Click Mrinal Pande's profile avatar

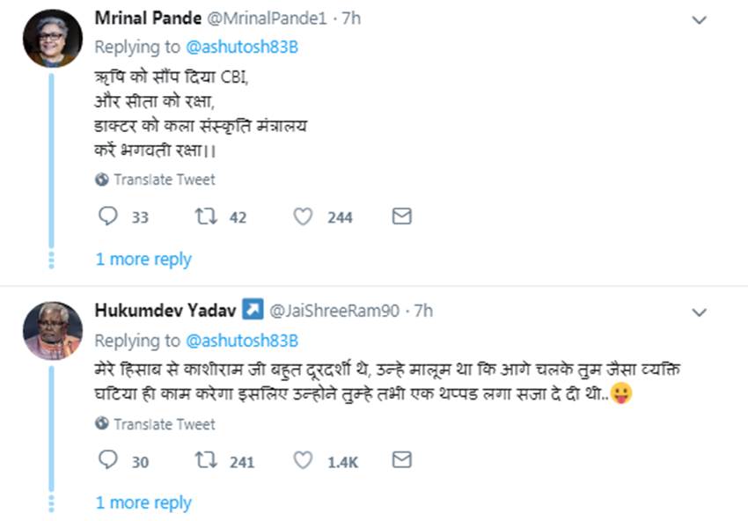53,40
